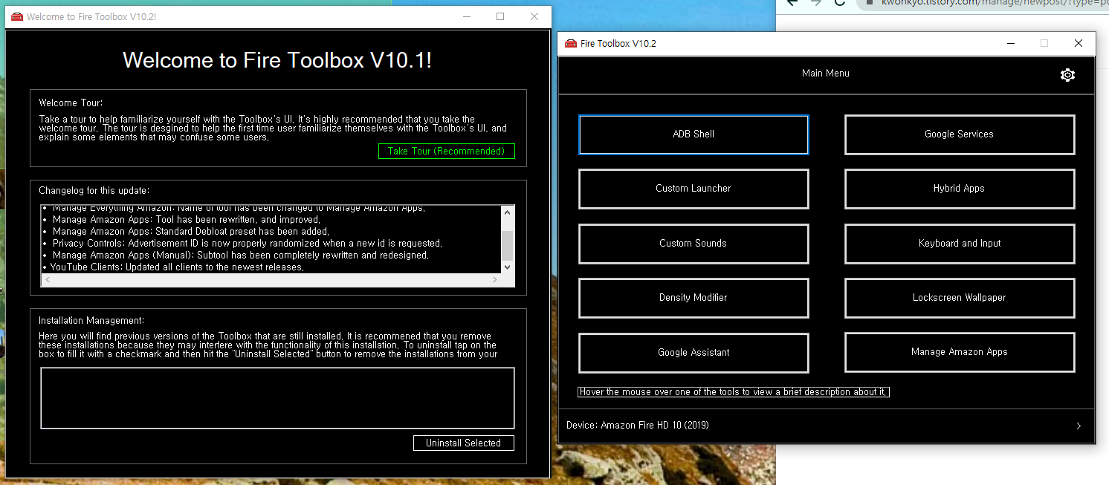
Task: Click Changelog for this update label
Action: (x=94, y=191)
